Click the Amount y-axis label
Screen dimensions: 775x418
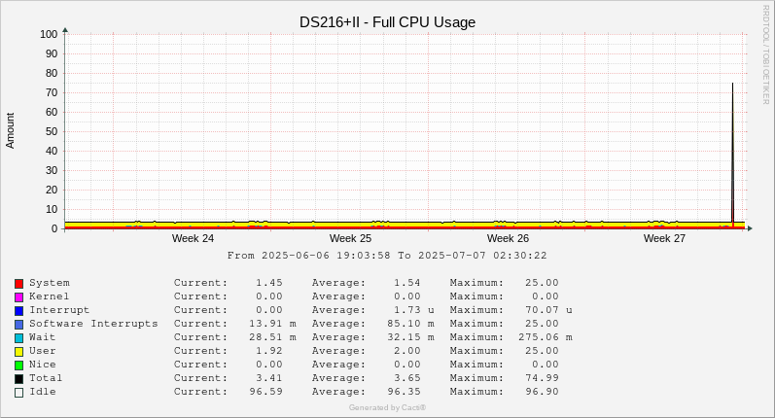(10, 130)
